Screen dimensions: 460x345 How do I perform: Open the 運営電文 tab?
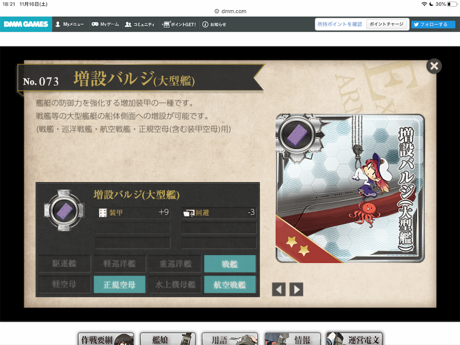coord(354,339)
